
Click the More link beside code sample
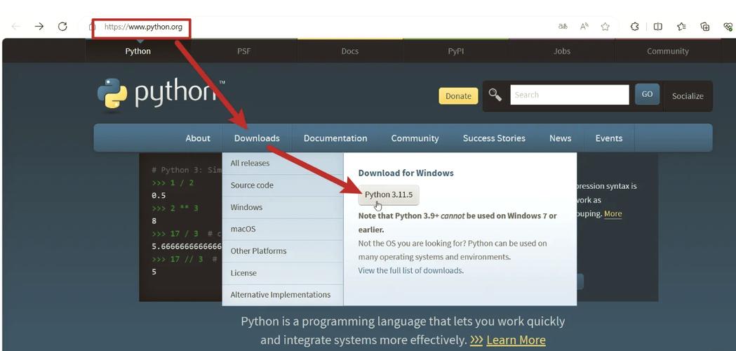[613, 214]
